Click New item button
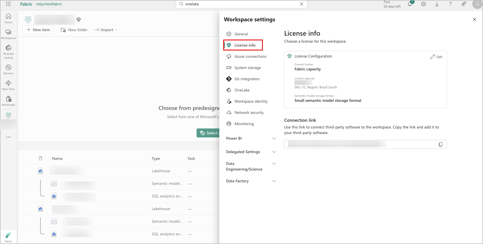The height and width of the screenshot is (244, 483). pyautogui.click(x=38, y=30)
